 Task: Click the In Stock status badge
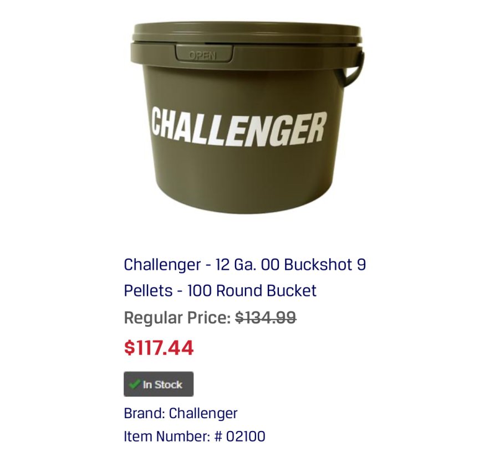[x=159, y=384]
